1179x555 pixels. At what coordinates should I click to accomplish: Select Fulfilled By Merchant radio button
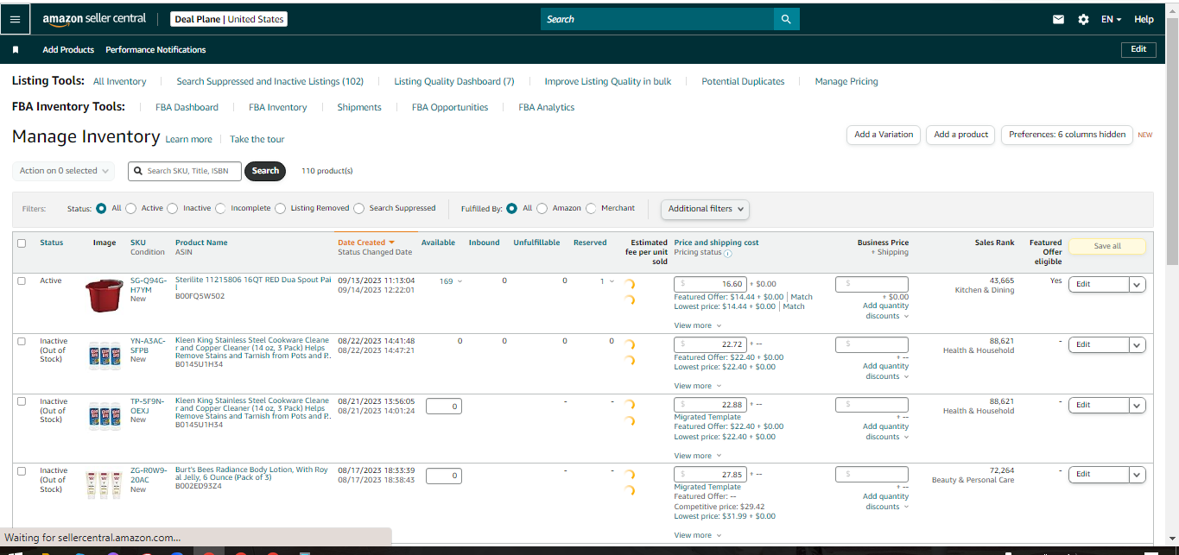591,208
